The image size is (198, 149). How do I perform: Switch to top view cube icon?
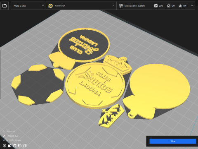(x=14, y=146)
